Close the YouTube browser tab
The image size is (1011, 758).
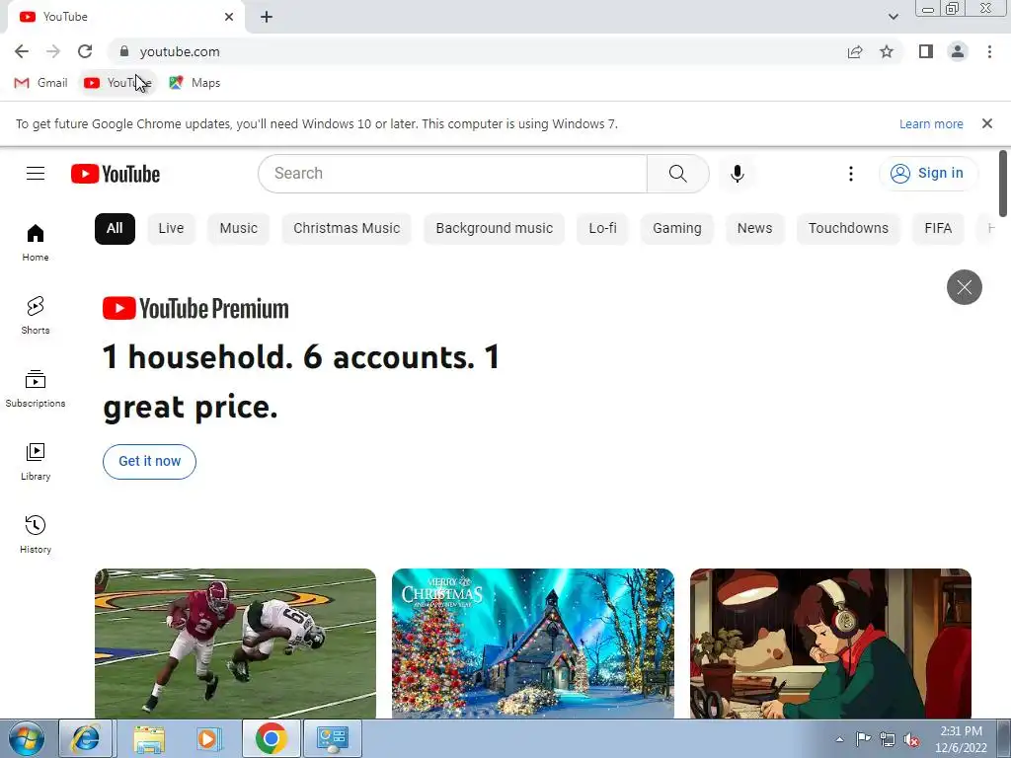point(229,17)
